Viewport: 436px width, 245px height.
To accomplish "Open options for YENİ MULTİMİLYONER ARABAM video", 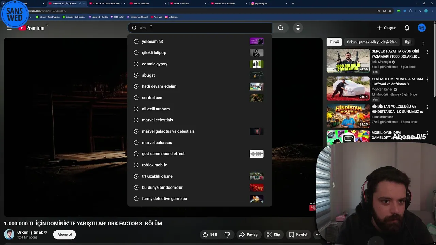I will pos(427,80).
